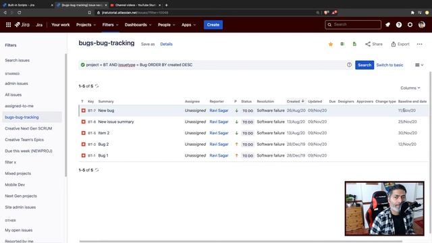Select Creative Next Gen SCRUM filter
Image resolution: width=432 pixels, height=243 pixels.
coord(28,129)
